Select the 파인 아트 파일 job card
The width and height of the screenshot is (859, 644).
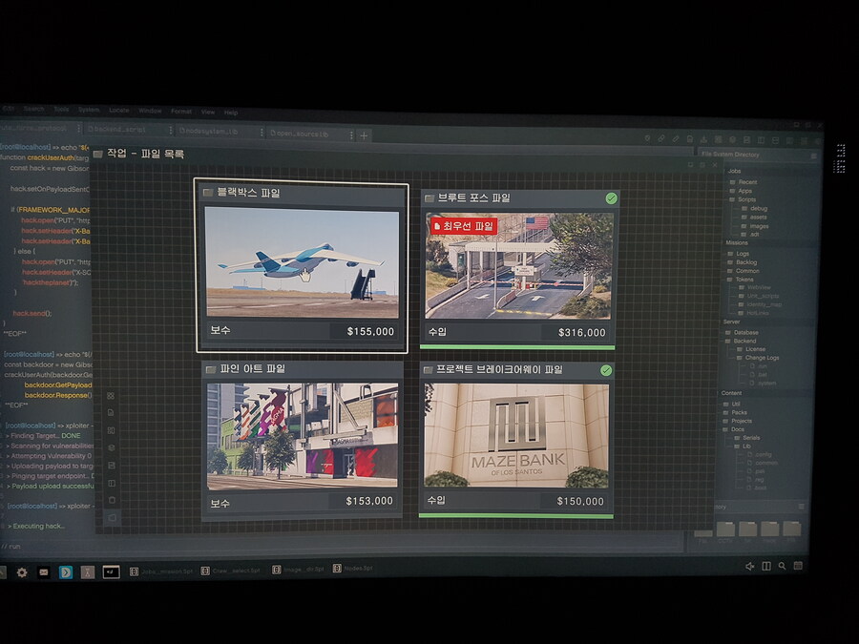302,440
